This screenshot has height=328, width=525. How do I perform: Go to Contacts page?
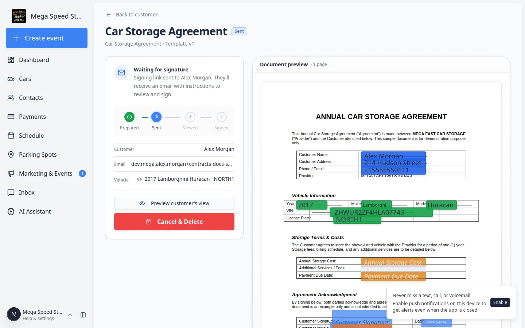pos(47,98)
